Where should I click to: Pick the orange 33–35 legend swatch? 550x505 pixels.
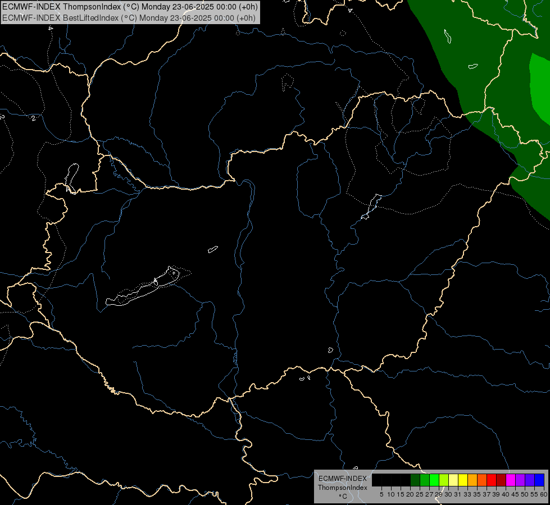pos(472,480)
